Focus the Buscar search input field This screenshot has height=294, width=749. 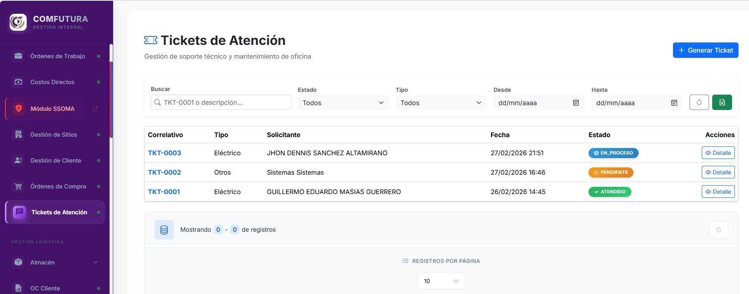click(221, 102)
